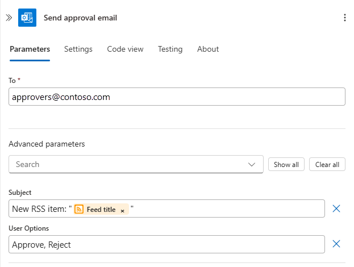
Task: Go to the About tab
Action: coord(207,49)
